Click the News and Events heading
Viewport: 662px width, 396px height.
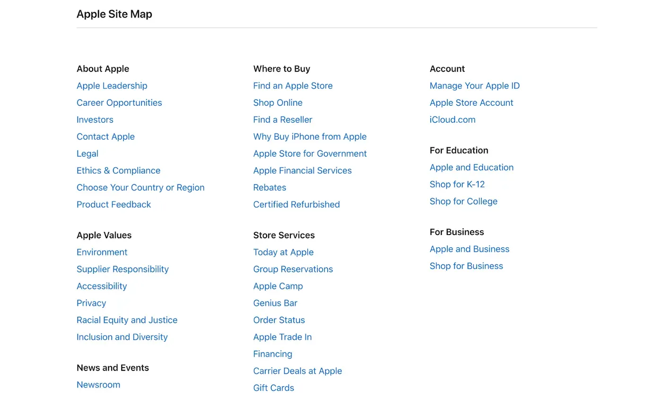tap(113, 368)
